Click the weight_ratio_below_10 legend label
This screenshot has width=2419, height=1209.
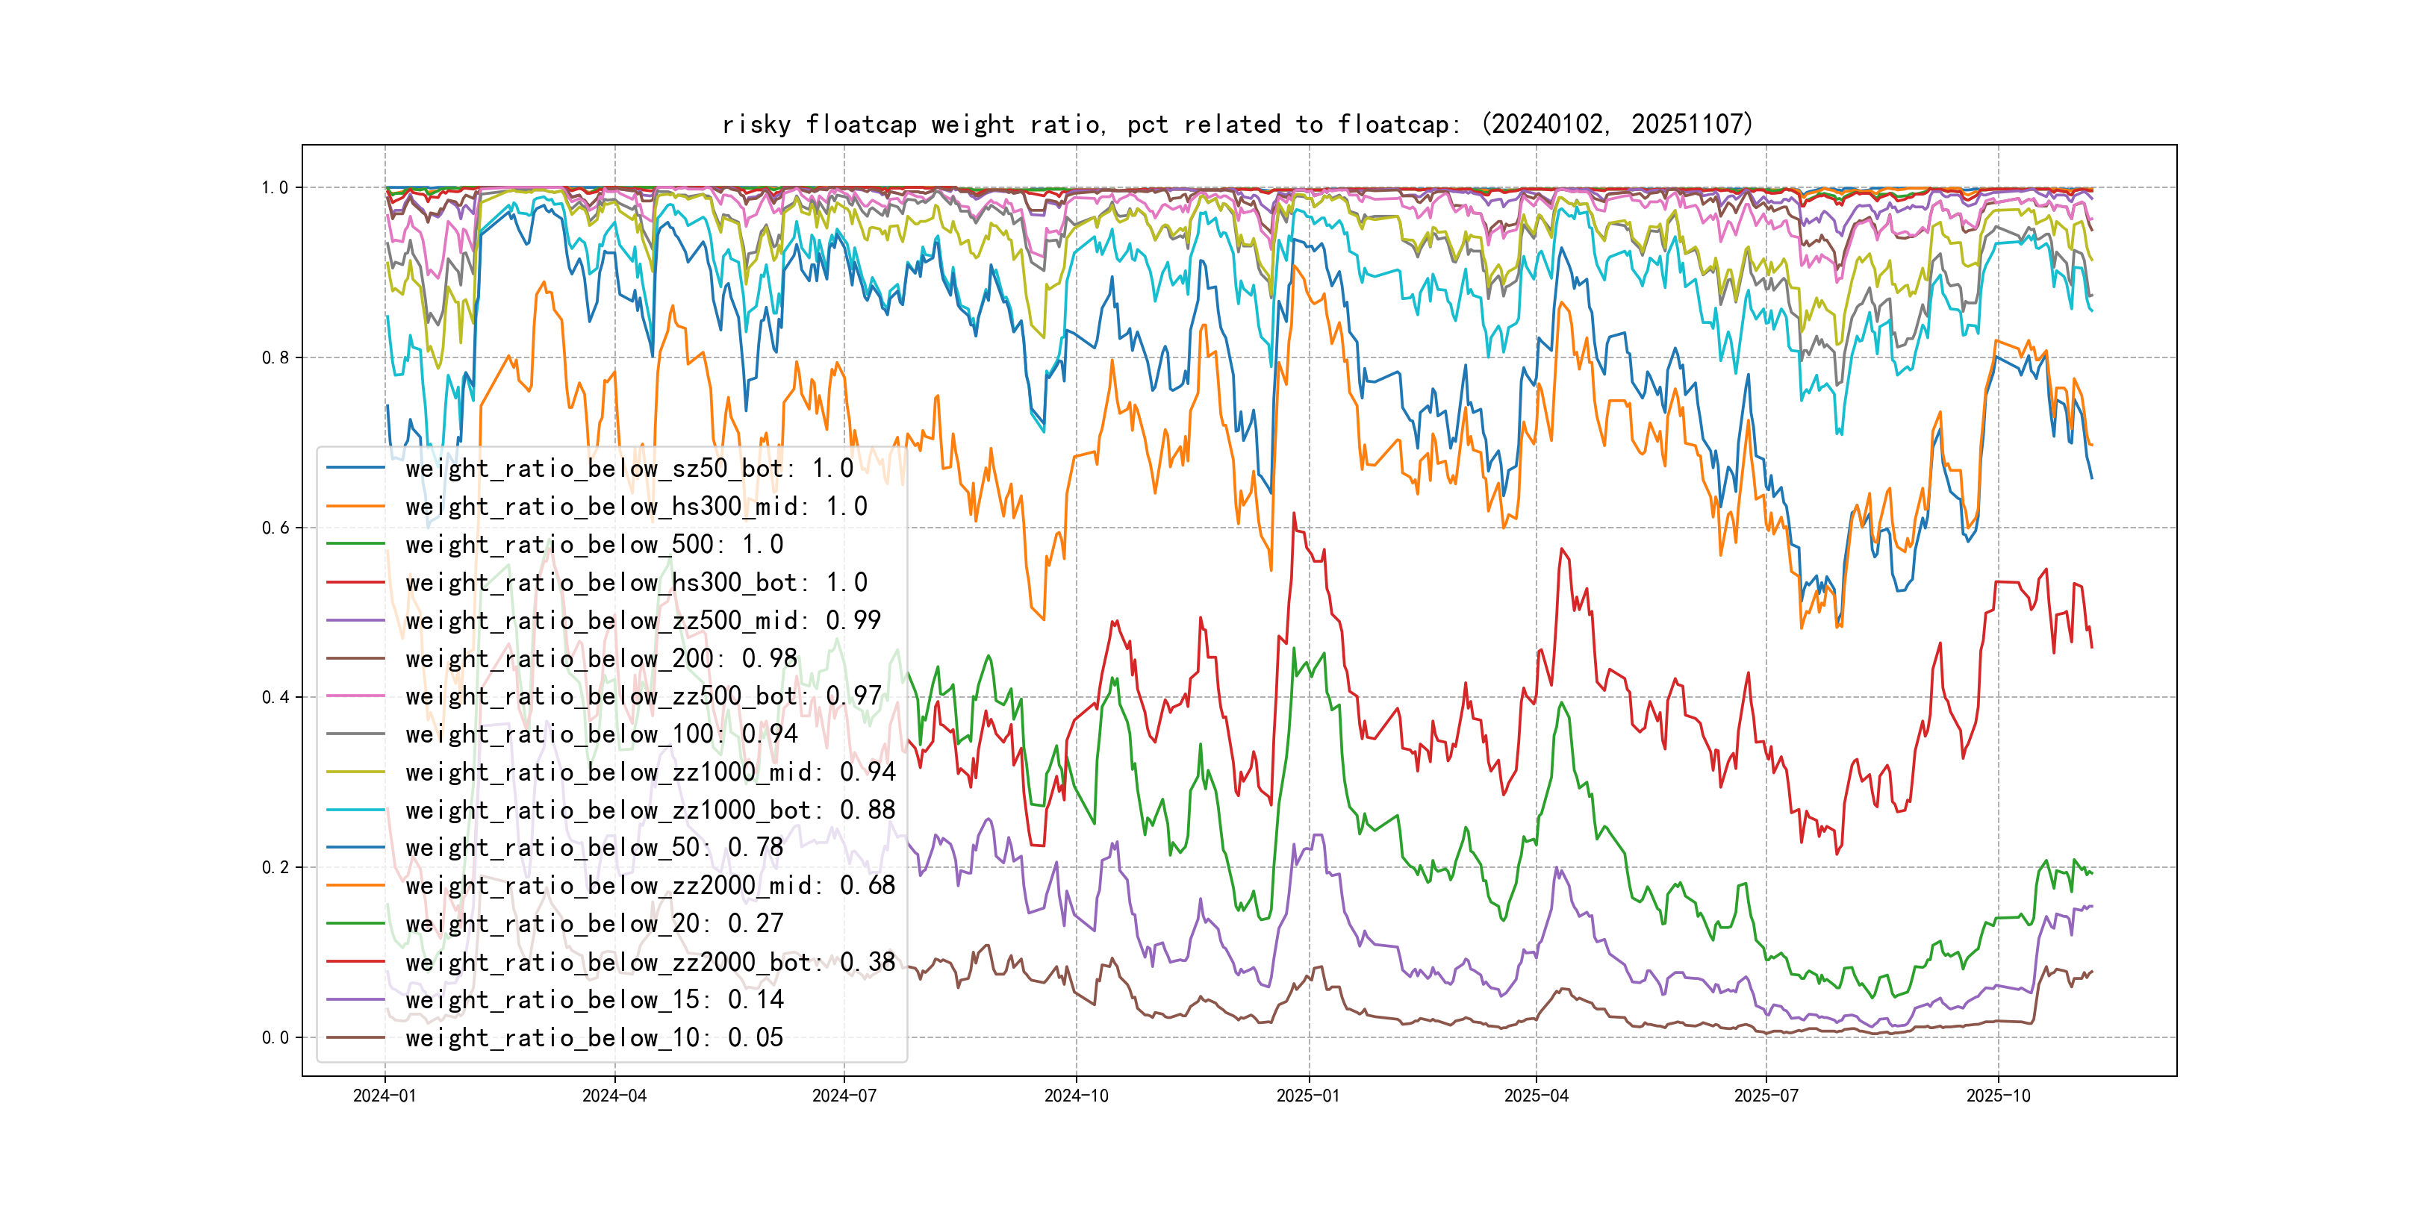tap(594, 1038)
